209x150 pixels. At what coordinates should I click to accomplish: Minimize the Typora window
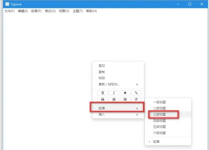point(178,4)
